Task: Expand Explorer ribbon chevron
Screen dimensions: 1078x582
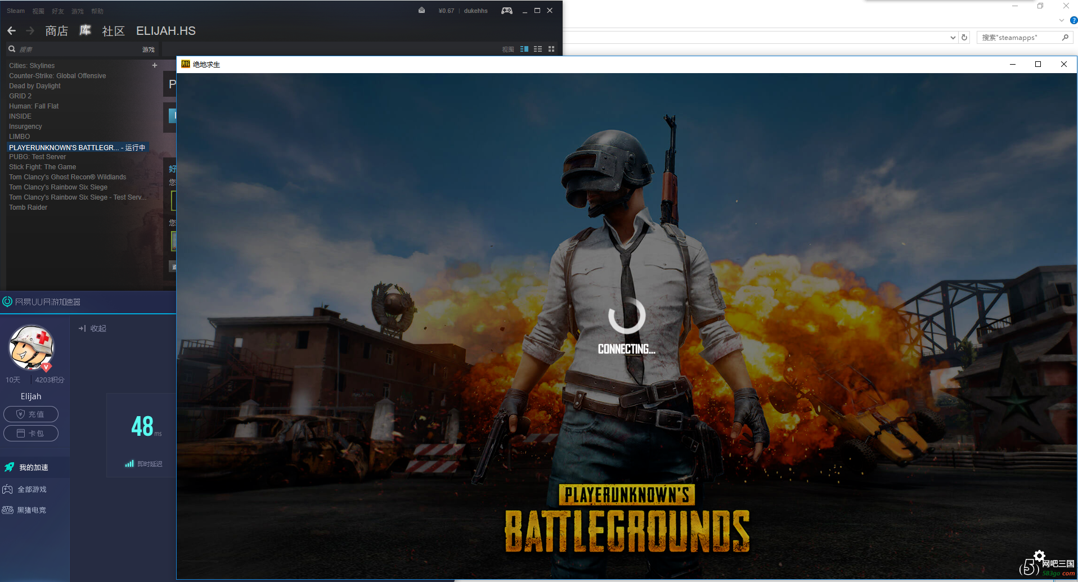Action: (1062, 20)
